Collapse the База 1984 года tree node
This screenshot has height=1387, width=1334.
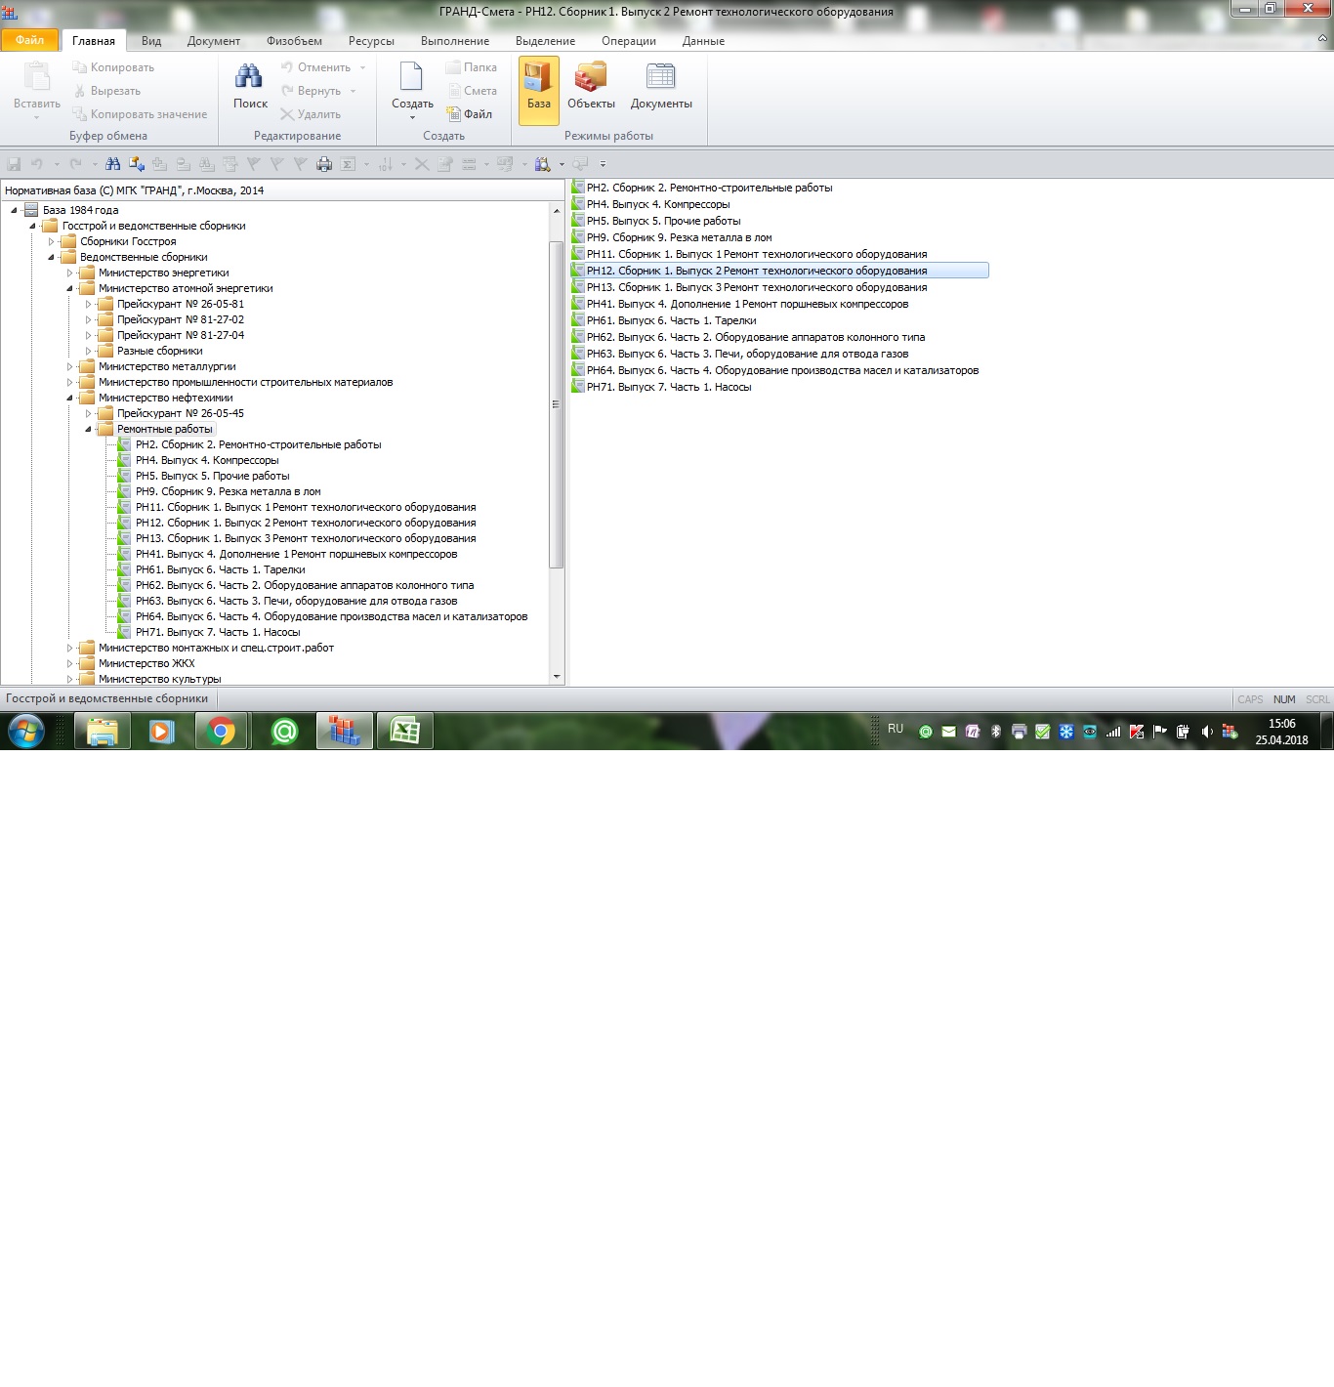point(14,210)
